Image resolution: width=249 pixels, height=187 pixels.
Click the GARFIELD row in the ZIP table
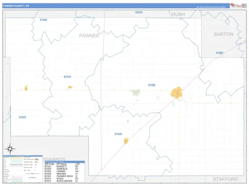[65, 169]
